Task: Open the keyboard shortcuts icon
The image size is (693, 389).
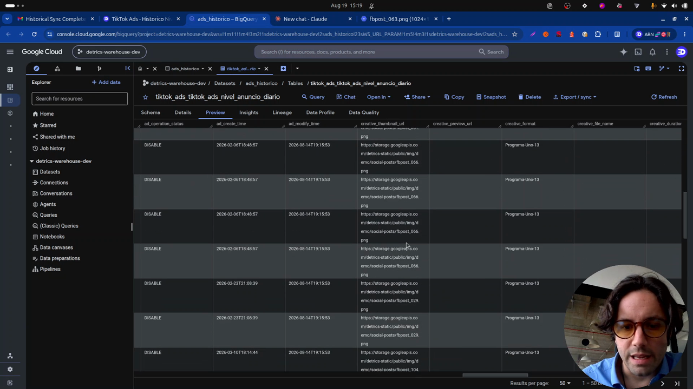Action: click(648, 69)
